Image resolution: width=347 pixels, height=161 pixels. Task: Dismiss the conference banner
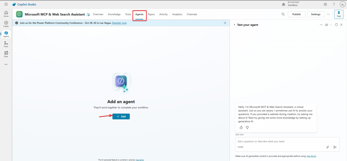[225, 23]
